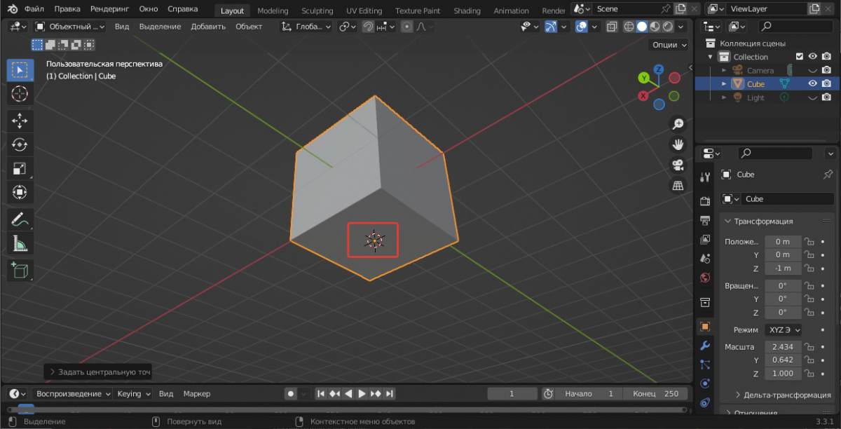Open the World properties tab
Screen dimensions: 841x429
pyautogui.click(x=705, y=278)
